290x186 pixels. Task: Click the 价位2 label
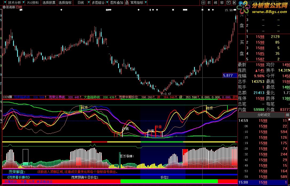pyautogui.click(x=164, y=177)
